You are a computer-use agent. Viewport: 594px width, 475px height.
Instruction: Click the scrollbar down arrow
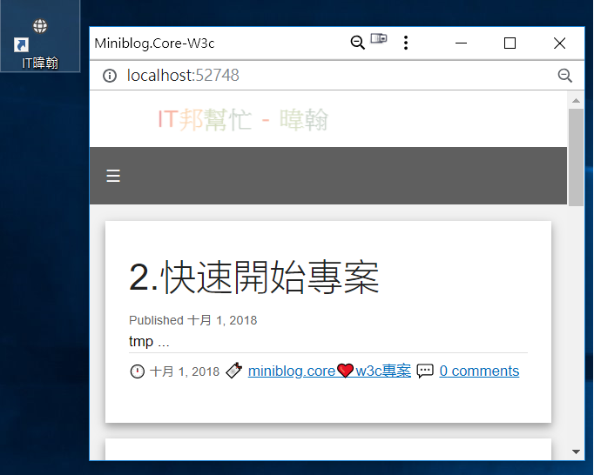[577, 452]
